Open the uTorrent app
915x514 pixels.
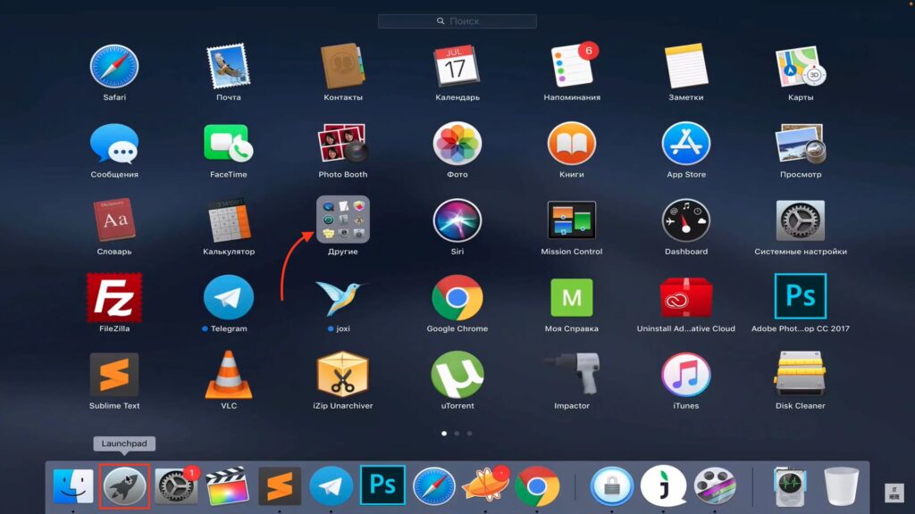pos(457,374)
